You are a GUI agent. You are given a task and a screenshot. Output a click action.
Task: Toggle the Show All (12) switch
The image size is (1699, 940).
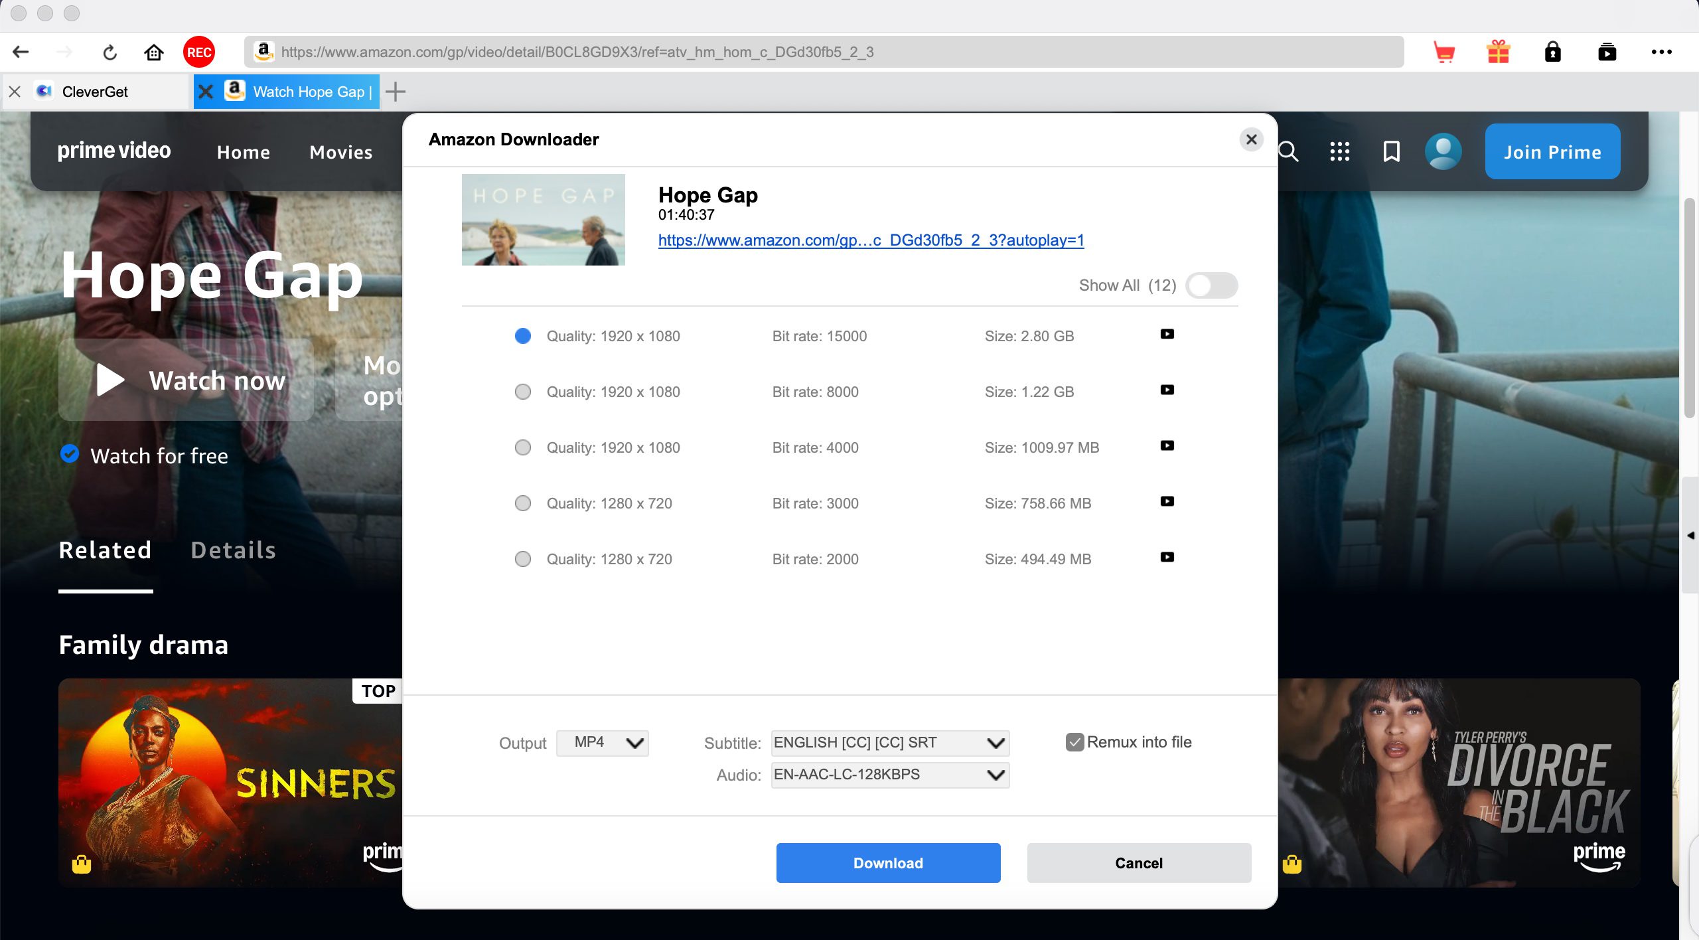click(1211, 285)
